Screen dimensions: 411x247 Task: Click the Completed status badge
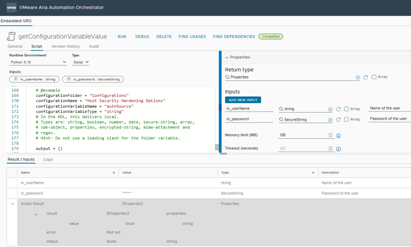271,37
